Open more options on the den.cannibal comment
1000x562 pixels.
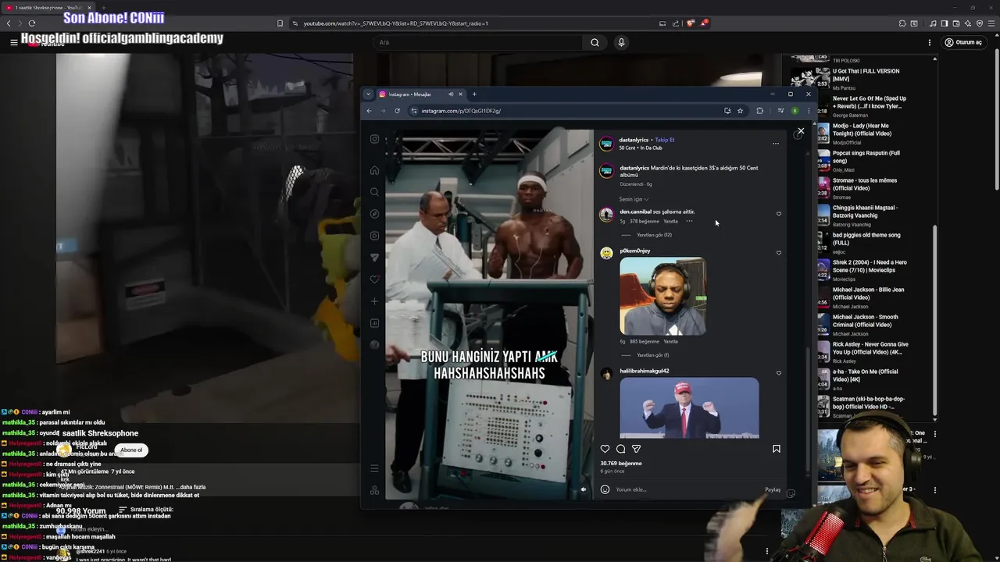(689, 221)
